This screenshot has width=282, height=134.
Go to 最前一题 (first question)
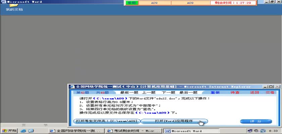129,92
